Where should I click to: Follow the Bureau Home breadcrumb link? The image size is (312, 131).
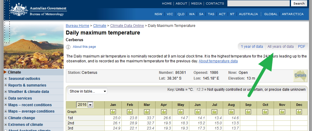tap(77, 26)
